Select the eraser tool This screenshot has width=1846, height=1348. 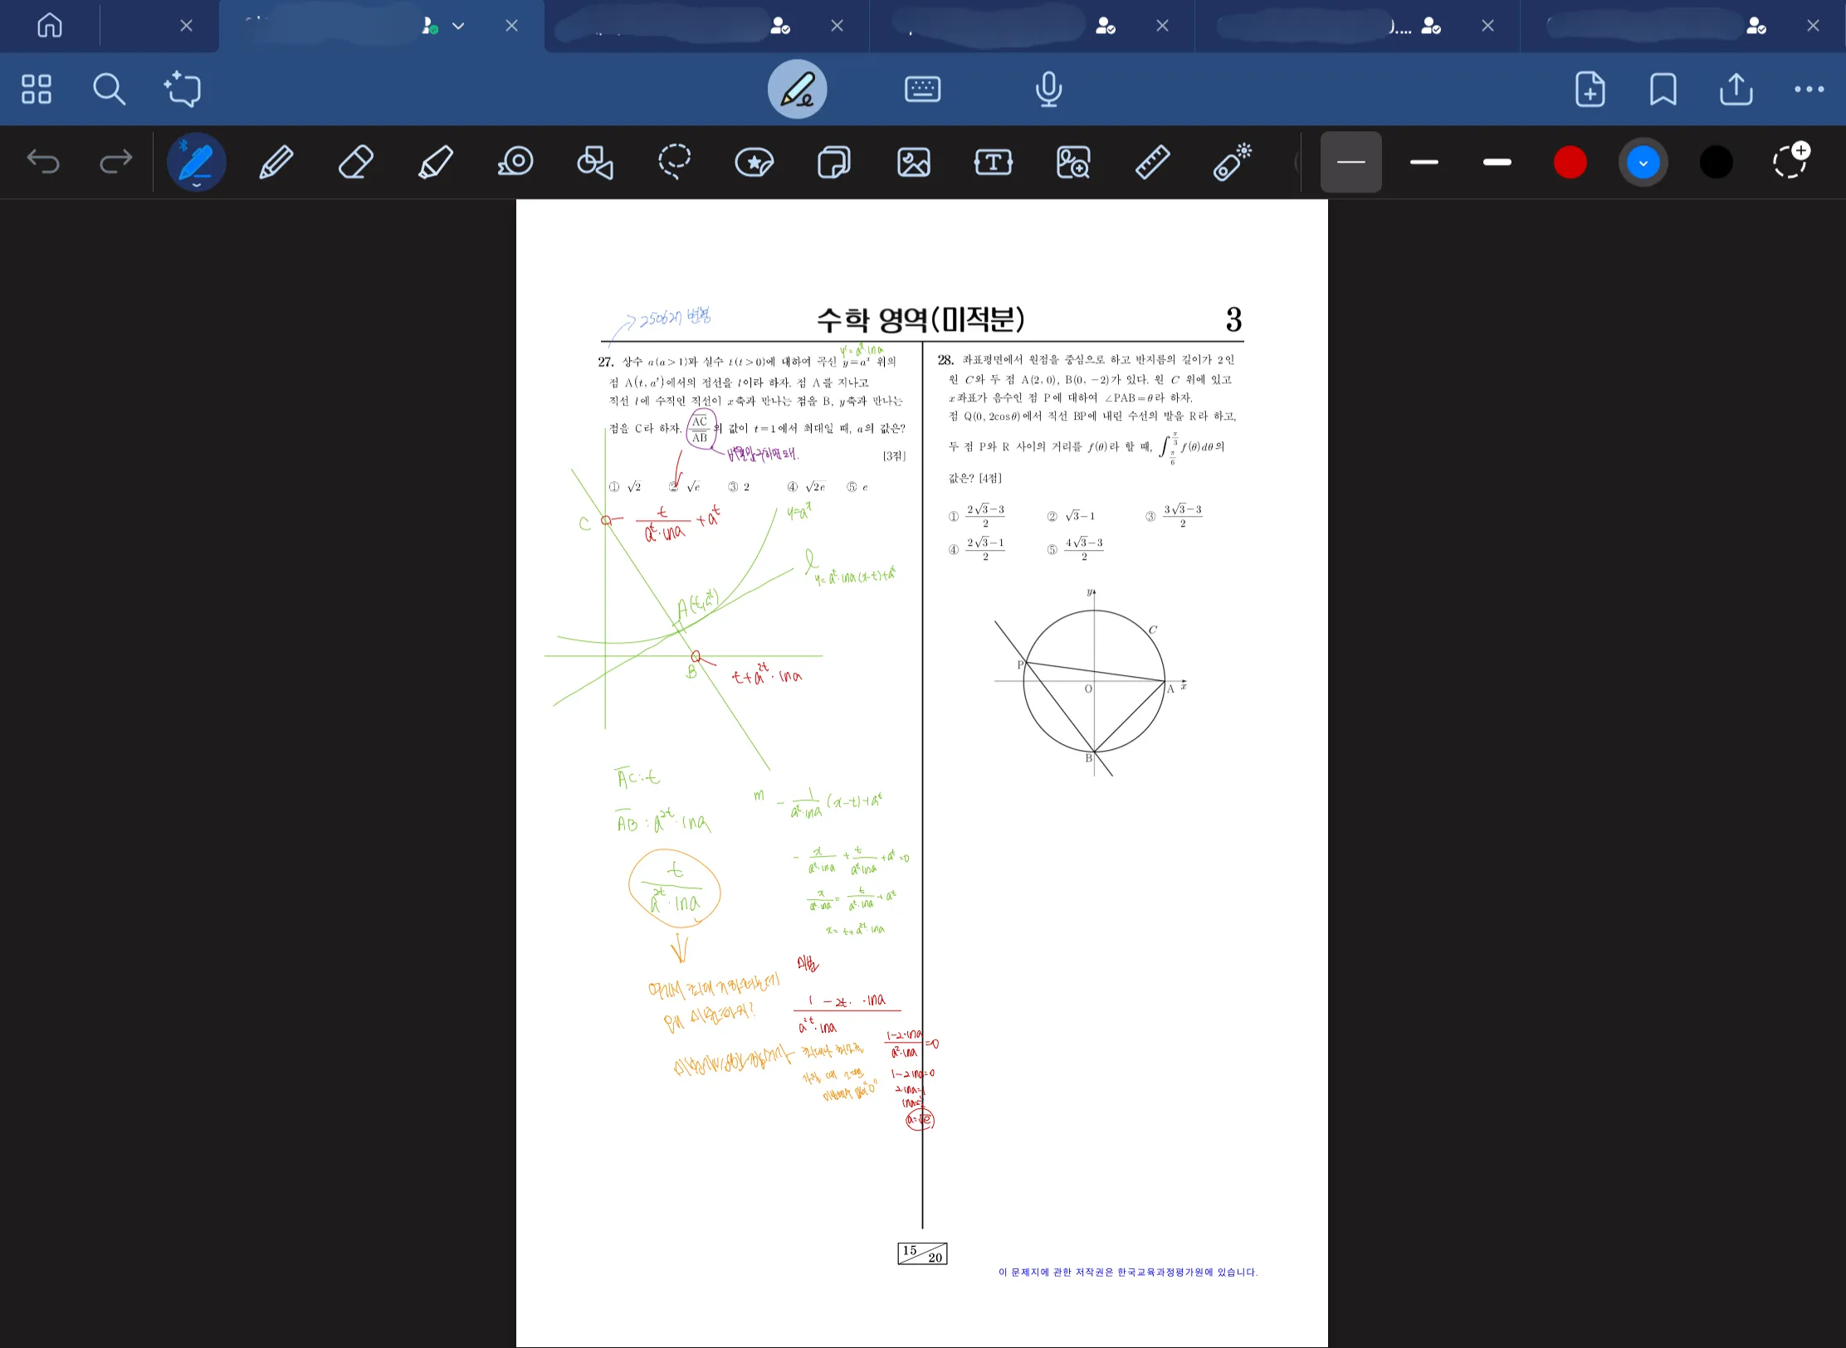356,162
